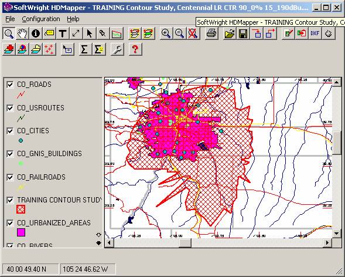The height and width of the screenshot is (277, 345).
Task: Save with the floppy disk icon
Action: [x=243, y=33]
